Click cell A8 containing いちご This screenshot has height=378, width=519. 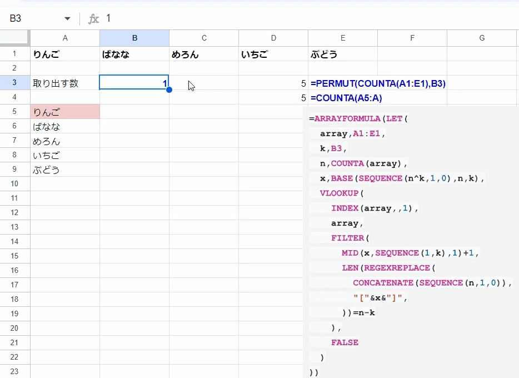coord(65,155)
